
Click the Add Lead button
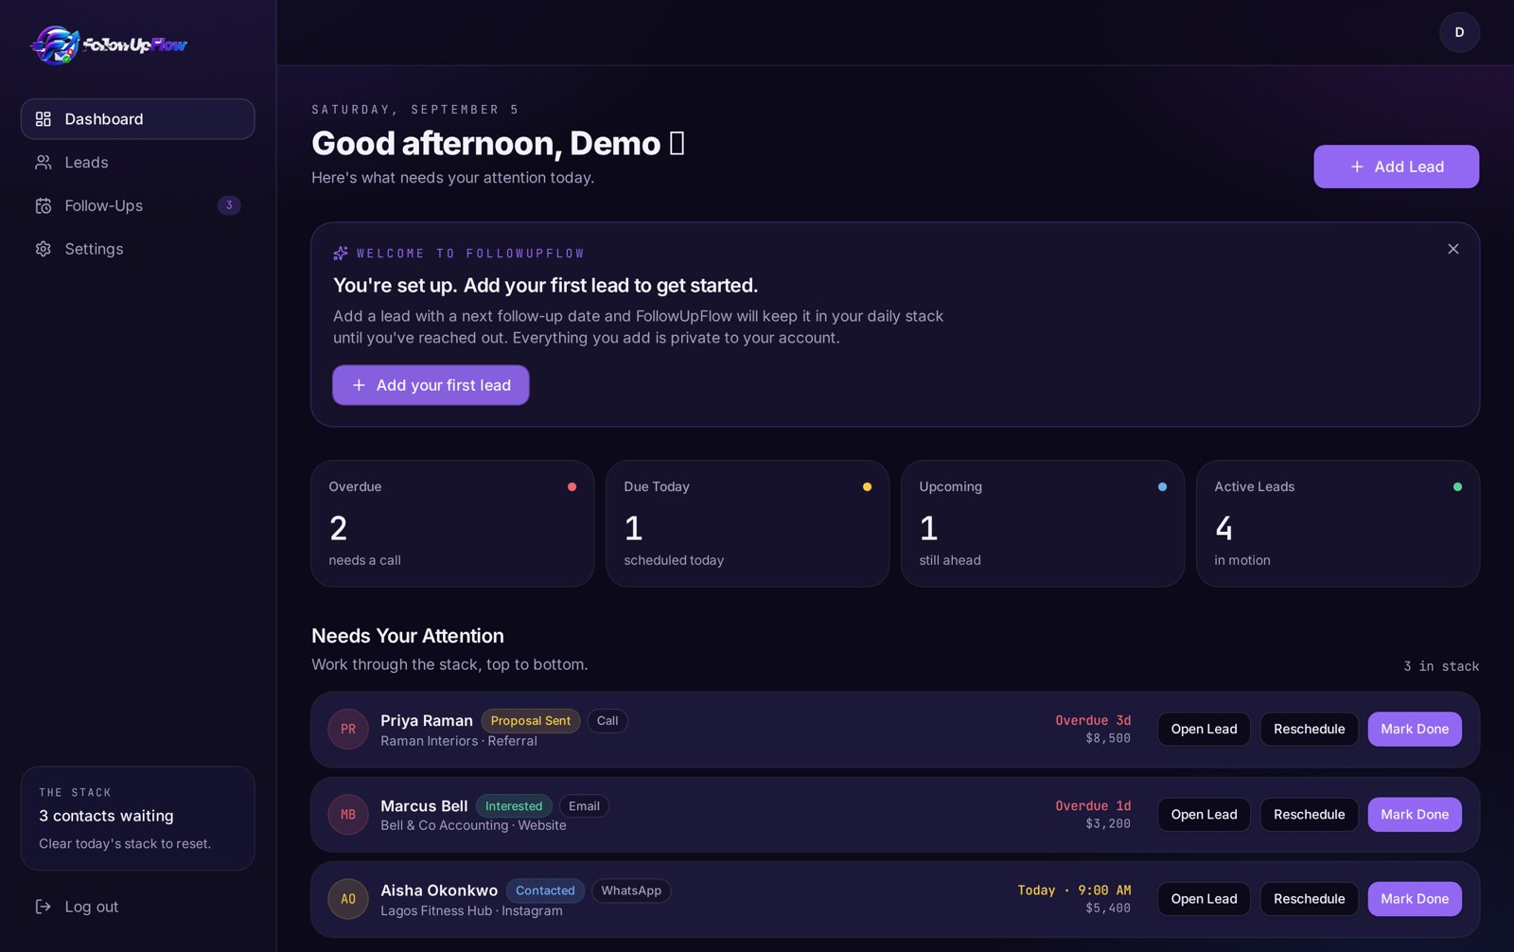pos(1396,167)
